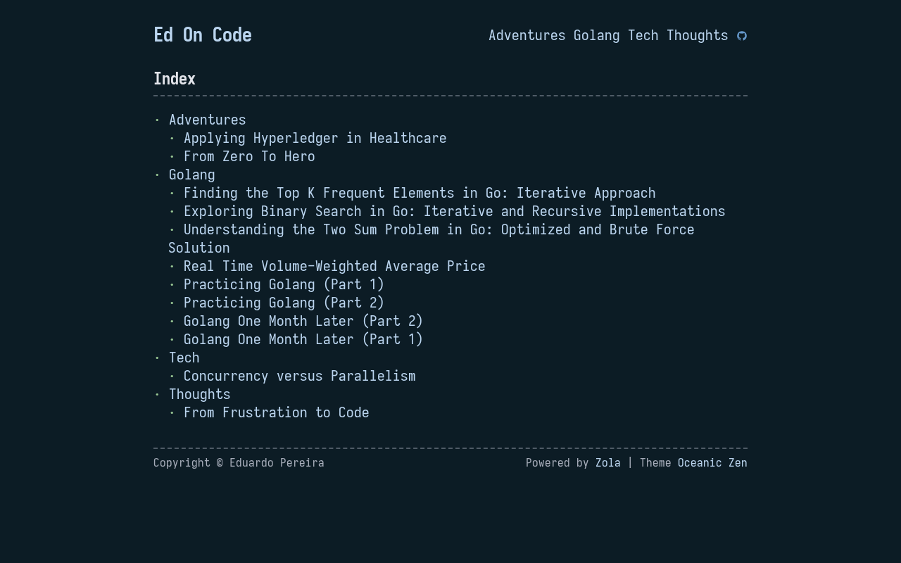Select Thoughts in the top navigation
Viewport: 901px width, 563px height.
[698, 35]
